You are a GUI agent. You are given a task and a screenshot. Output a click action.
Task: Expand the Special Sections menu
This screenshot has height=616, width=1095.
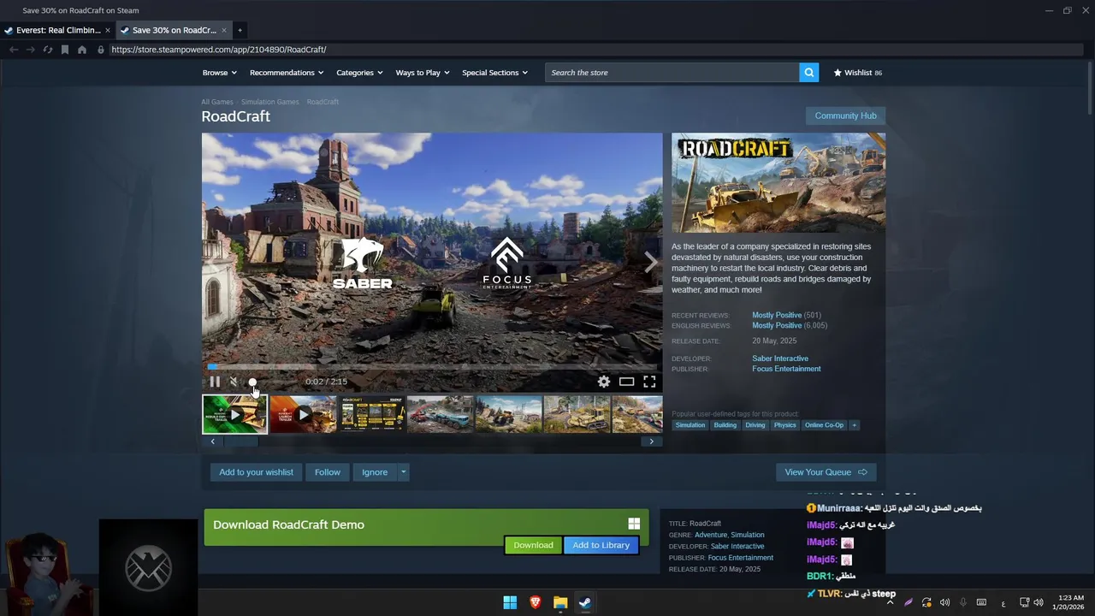click(494, 73)
